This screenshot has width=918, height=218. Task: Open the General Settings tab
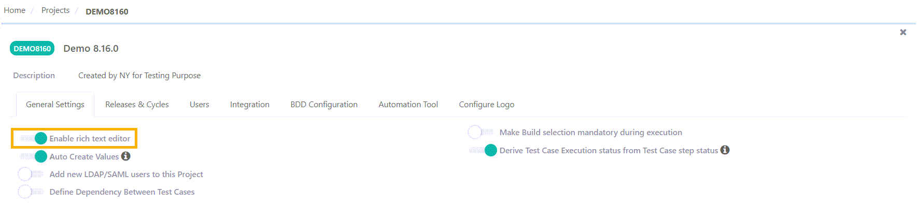coord(55,105)
